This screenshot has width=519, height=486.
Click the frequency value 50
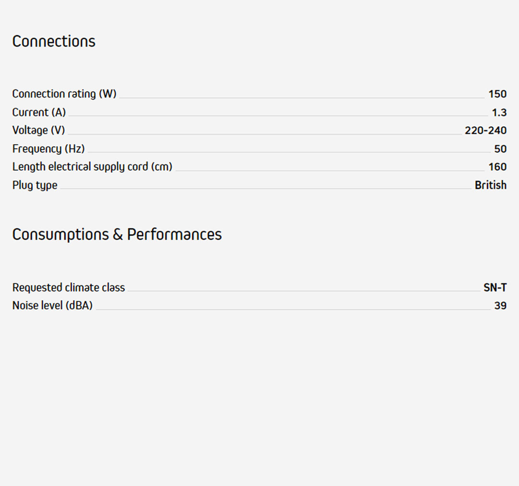click(x=500, y=149)
